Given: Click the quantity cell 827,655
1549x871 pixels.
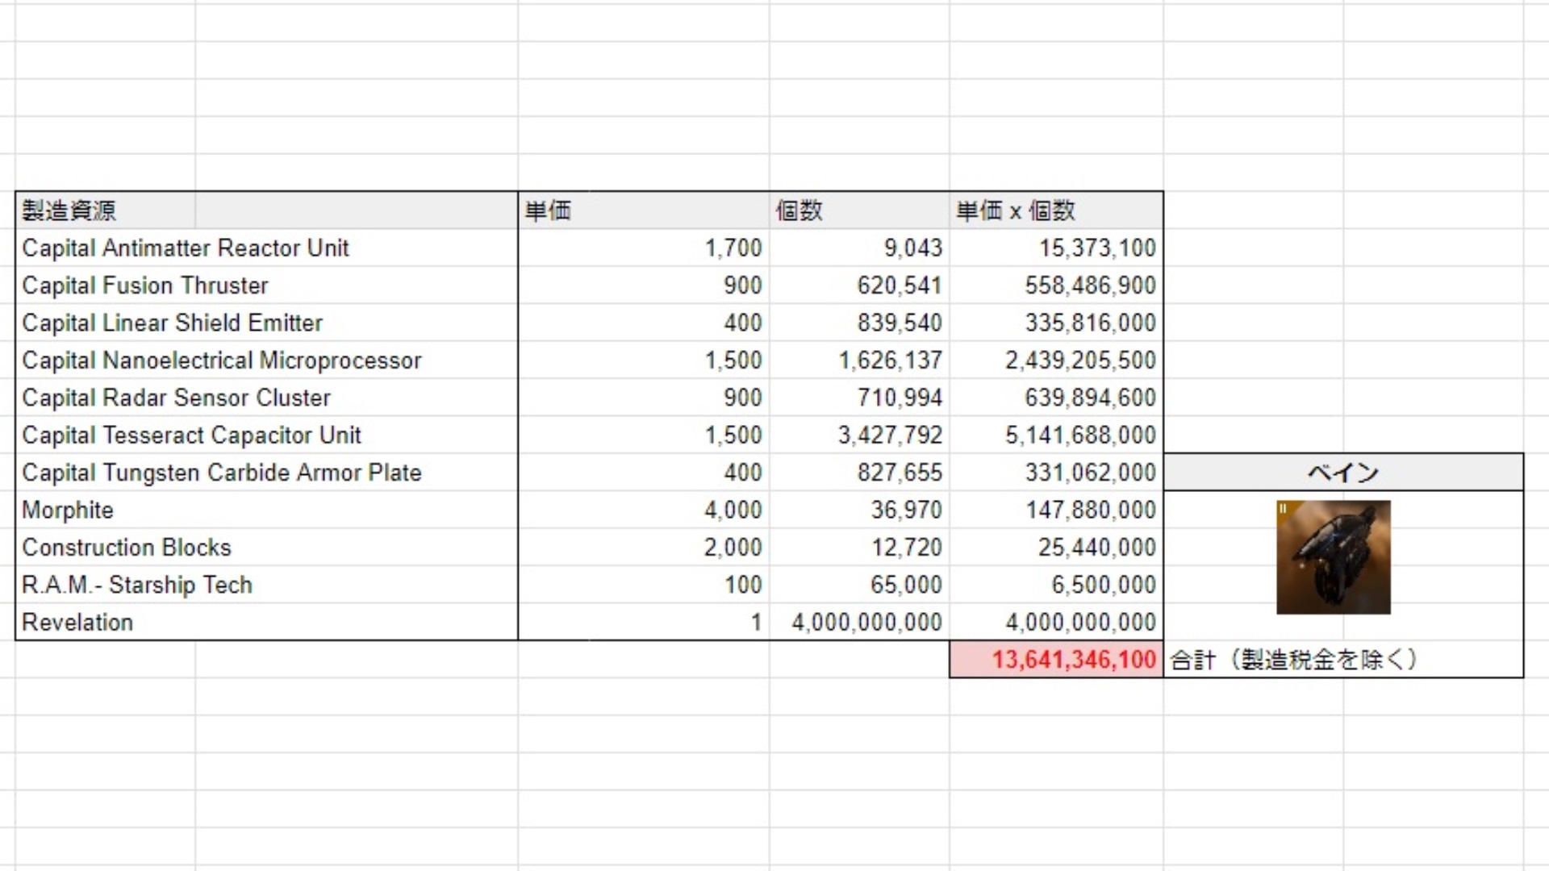Looking at the screenshot, I should pos(859,473).
